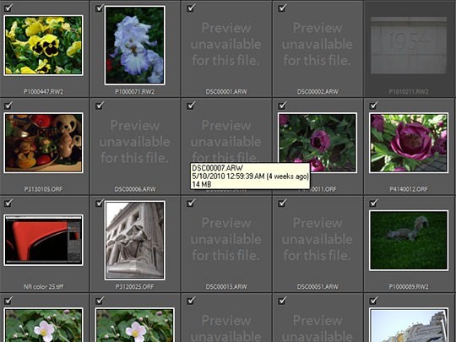The image size is (456, 342).
Task: Uncheck the P1000089.RW2 squirrel photo checkbox
Action: 373,203
